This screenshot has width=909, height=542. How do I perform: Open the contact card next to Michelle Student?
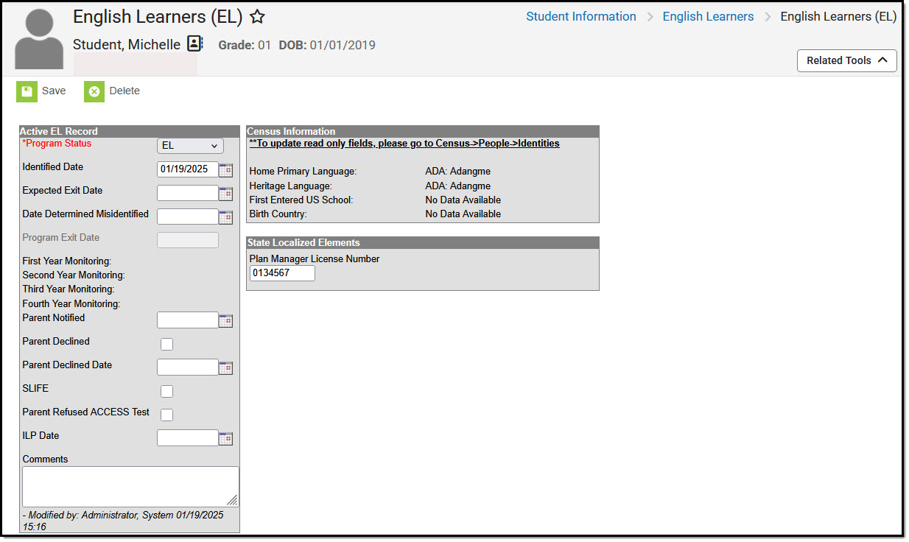coord(194,43)
